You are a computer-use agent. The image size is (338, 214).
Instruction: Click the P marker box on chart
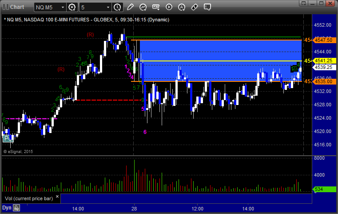(x=8, y=138)
